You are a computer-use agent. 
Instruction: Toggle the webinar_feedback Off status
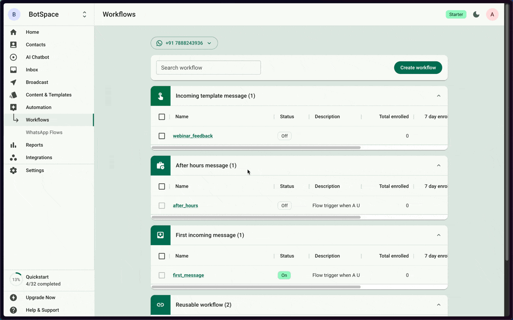coord(284,136)
